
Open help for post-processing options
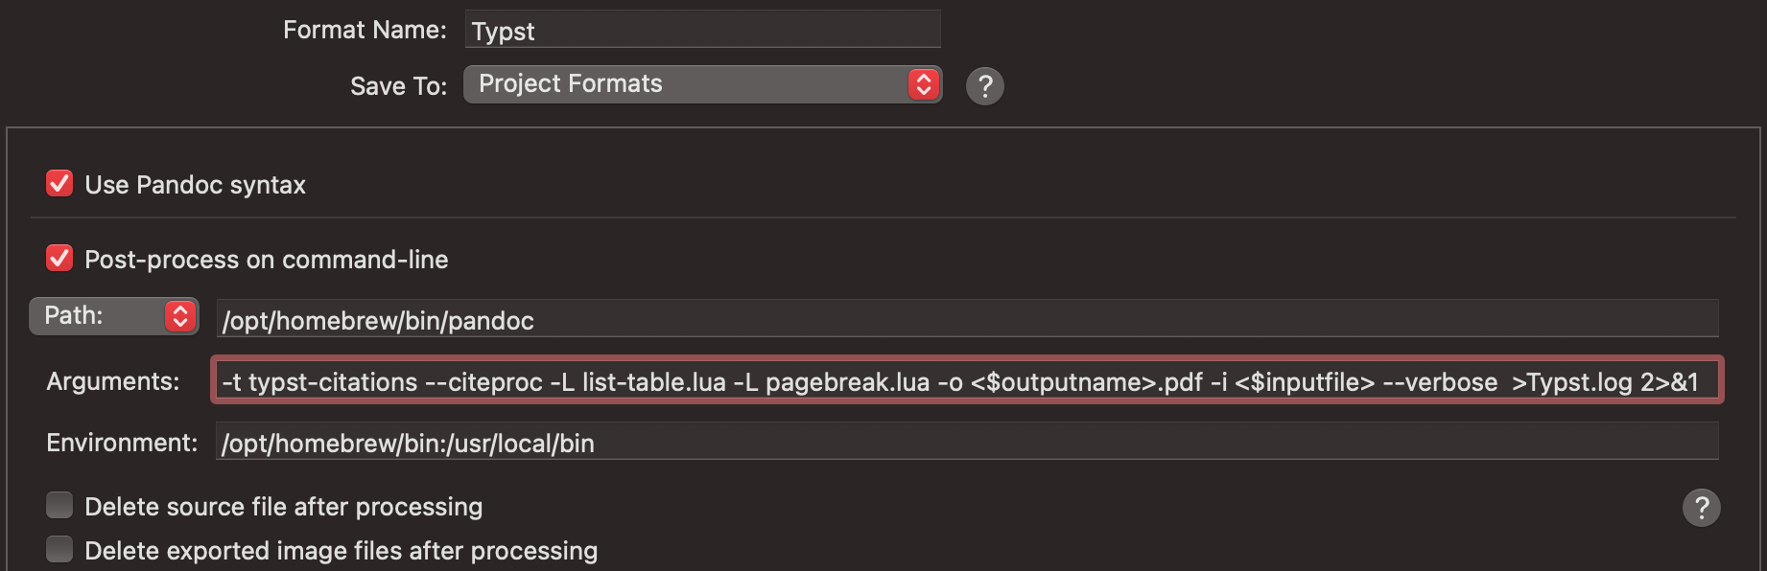click(1701, 508)
